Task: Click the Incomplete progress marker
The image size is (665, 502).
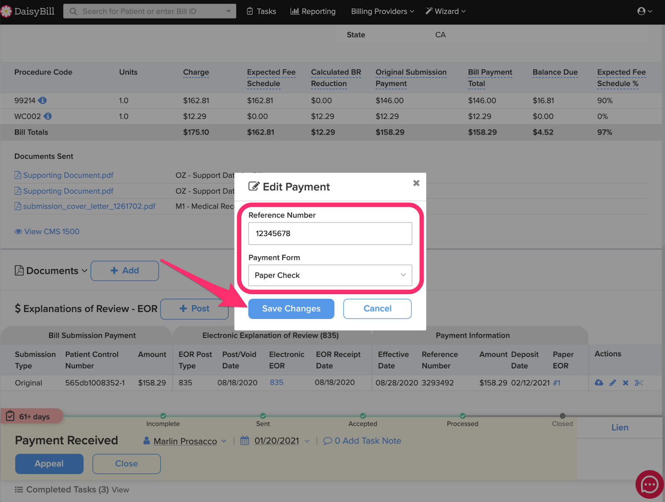Action: point(163,416)
